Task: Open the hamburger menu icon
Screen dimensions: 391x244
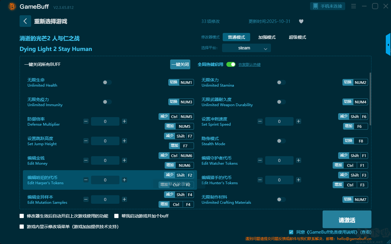Action: point(353,6)
